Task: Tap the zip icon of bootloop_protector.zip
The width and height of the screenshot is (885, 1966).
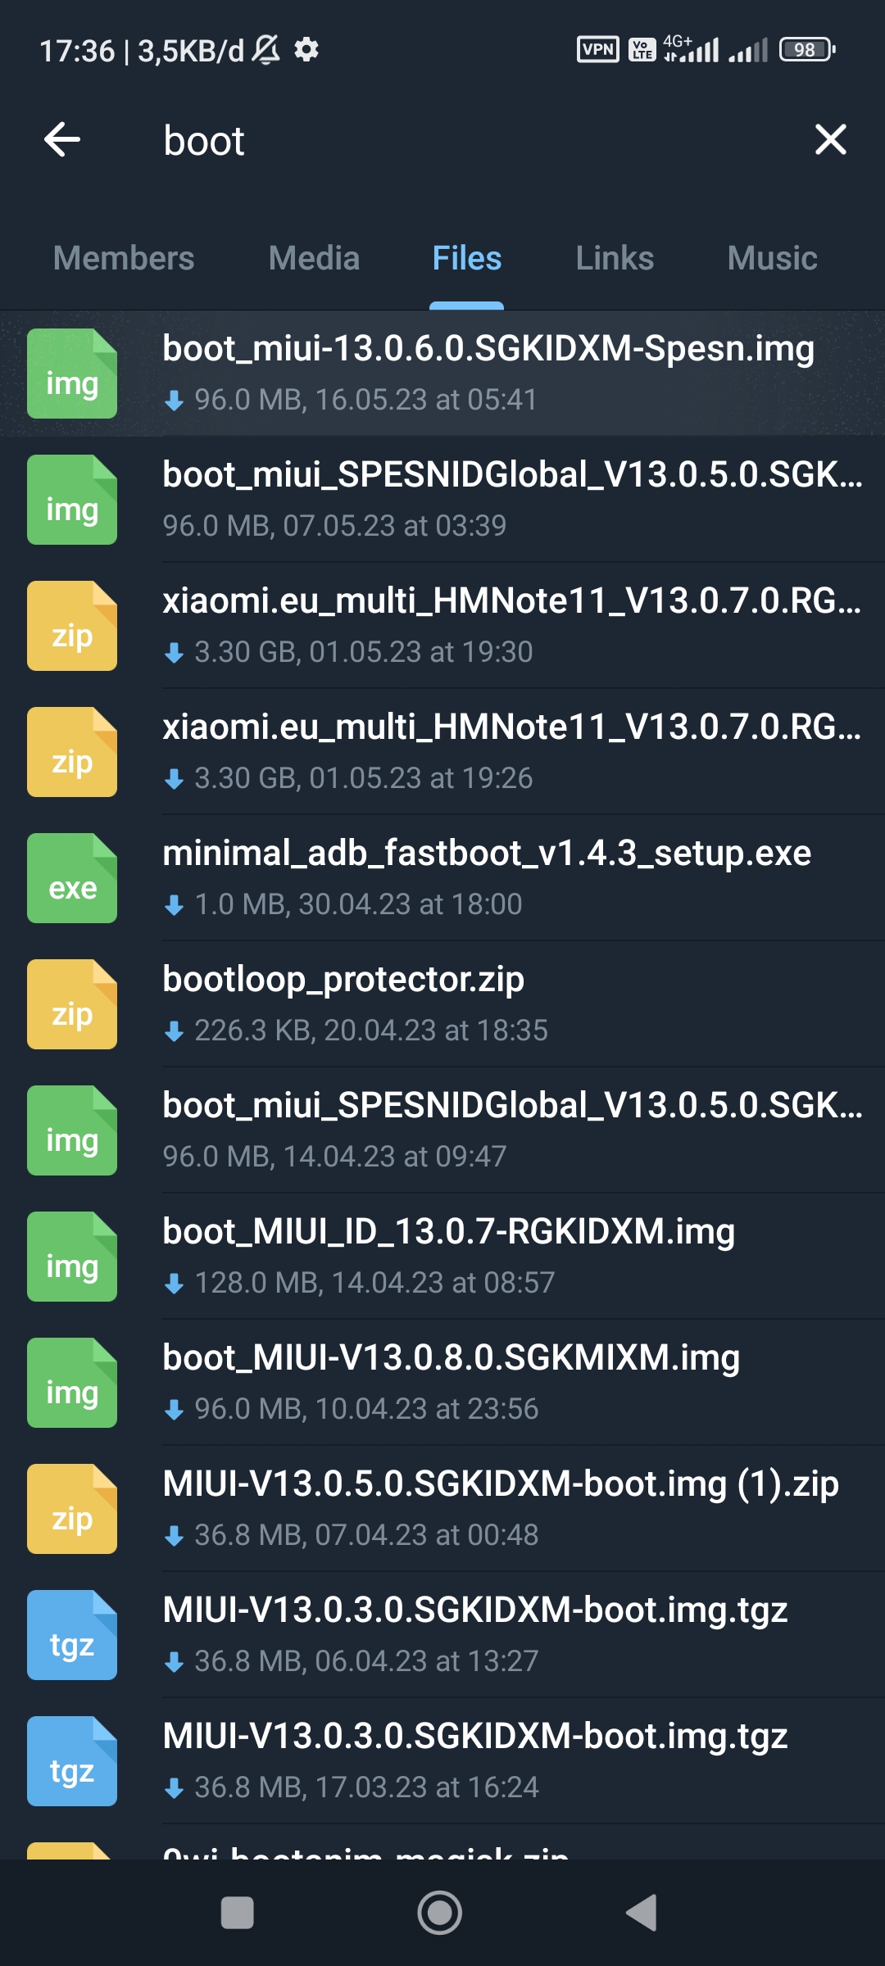Action: tap(72, 1004)
